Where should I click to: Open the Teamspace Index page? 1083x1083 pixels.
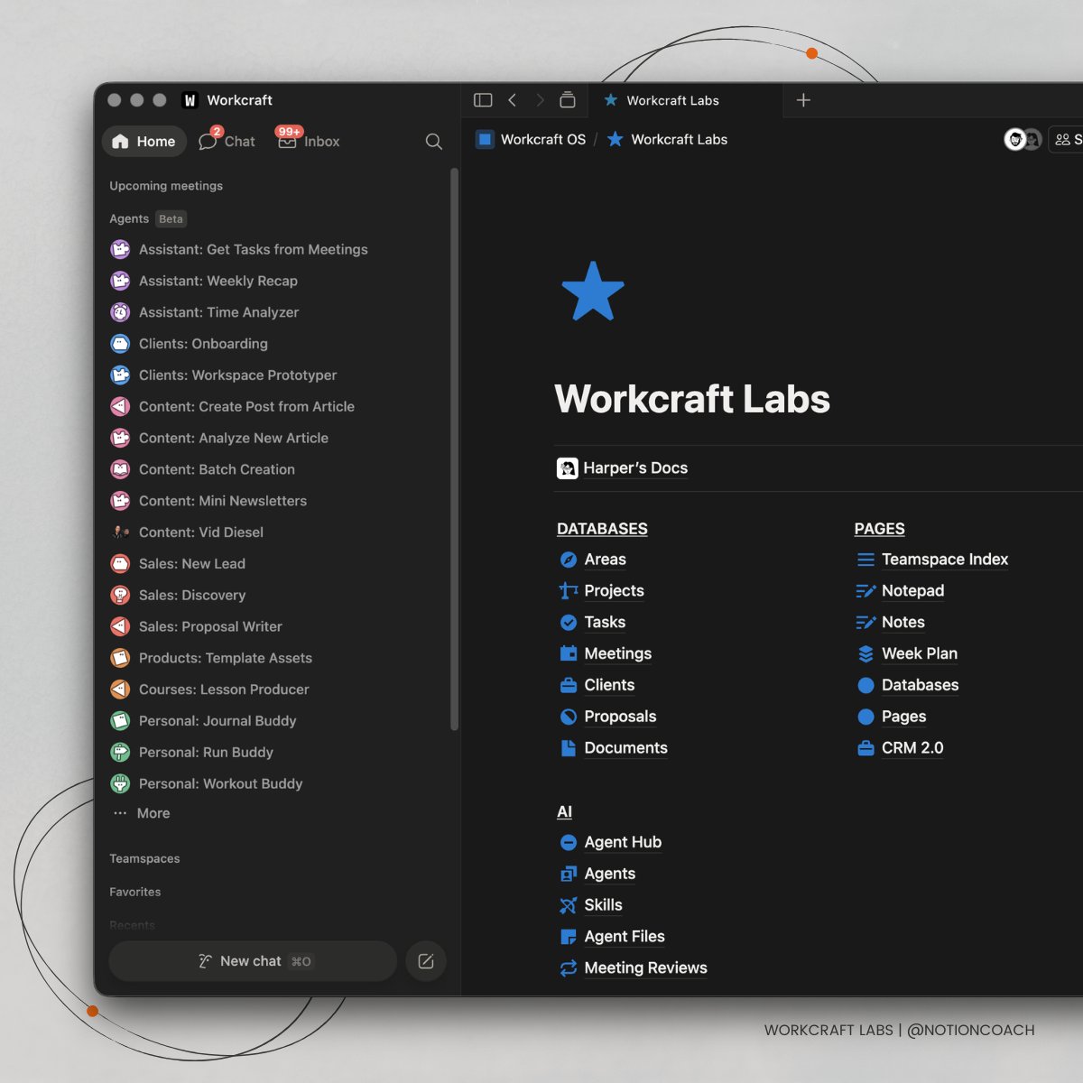click(945, 560)
